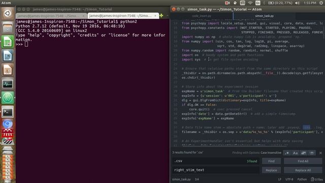Viewport: 325px width, 183px height.
Task: Open the Chromium browser launcher icon
Action: coord(8,124)
